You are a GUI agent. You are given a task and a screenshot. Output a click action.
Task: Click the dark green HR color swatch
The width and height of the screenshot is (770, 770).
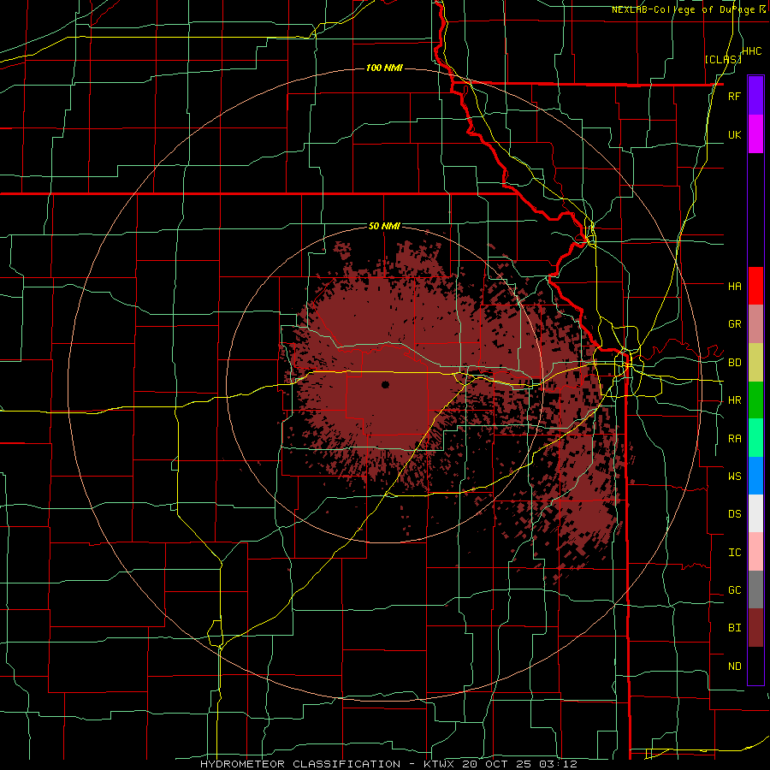(x=755, y=400)
